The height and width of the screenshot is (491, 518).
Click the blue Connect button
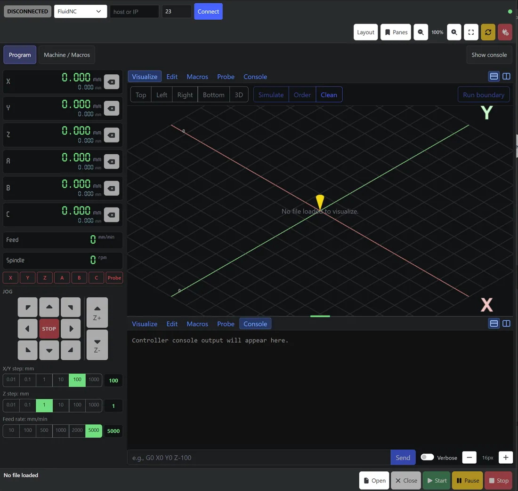[208, 11]
